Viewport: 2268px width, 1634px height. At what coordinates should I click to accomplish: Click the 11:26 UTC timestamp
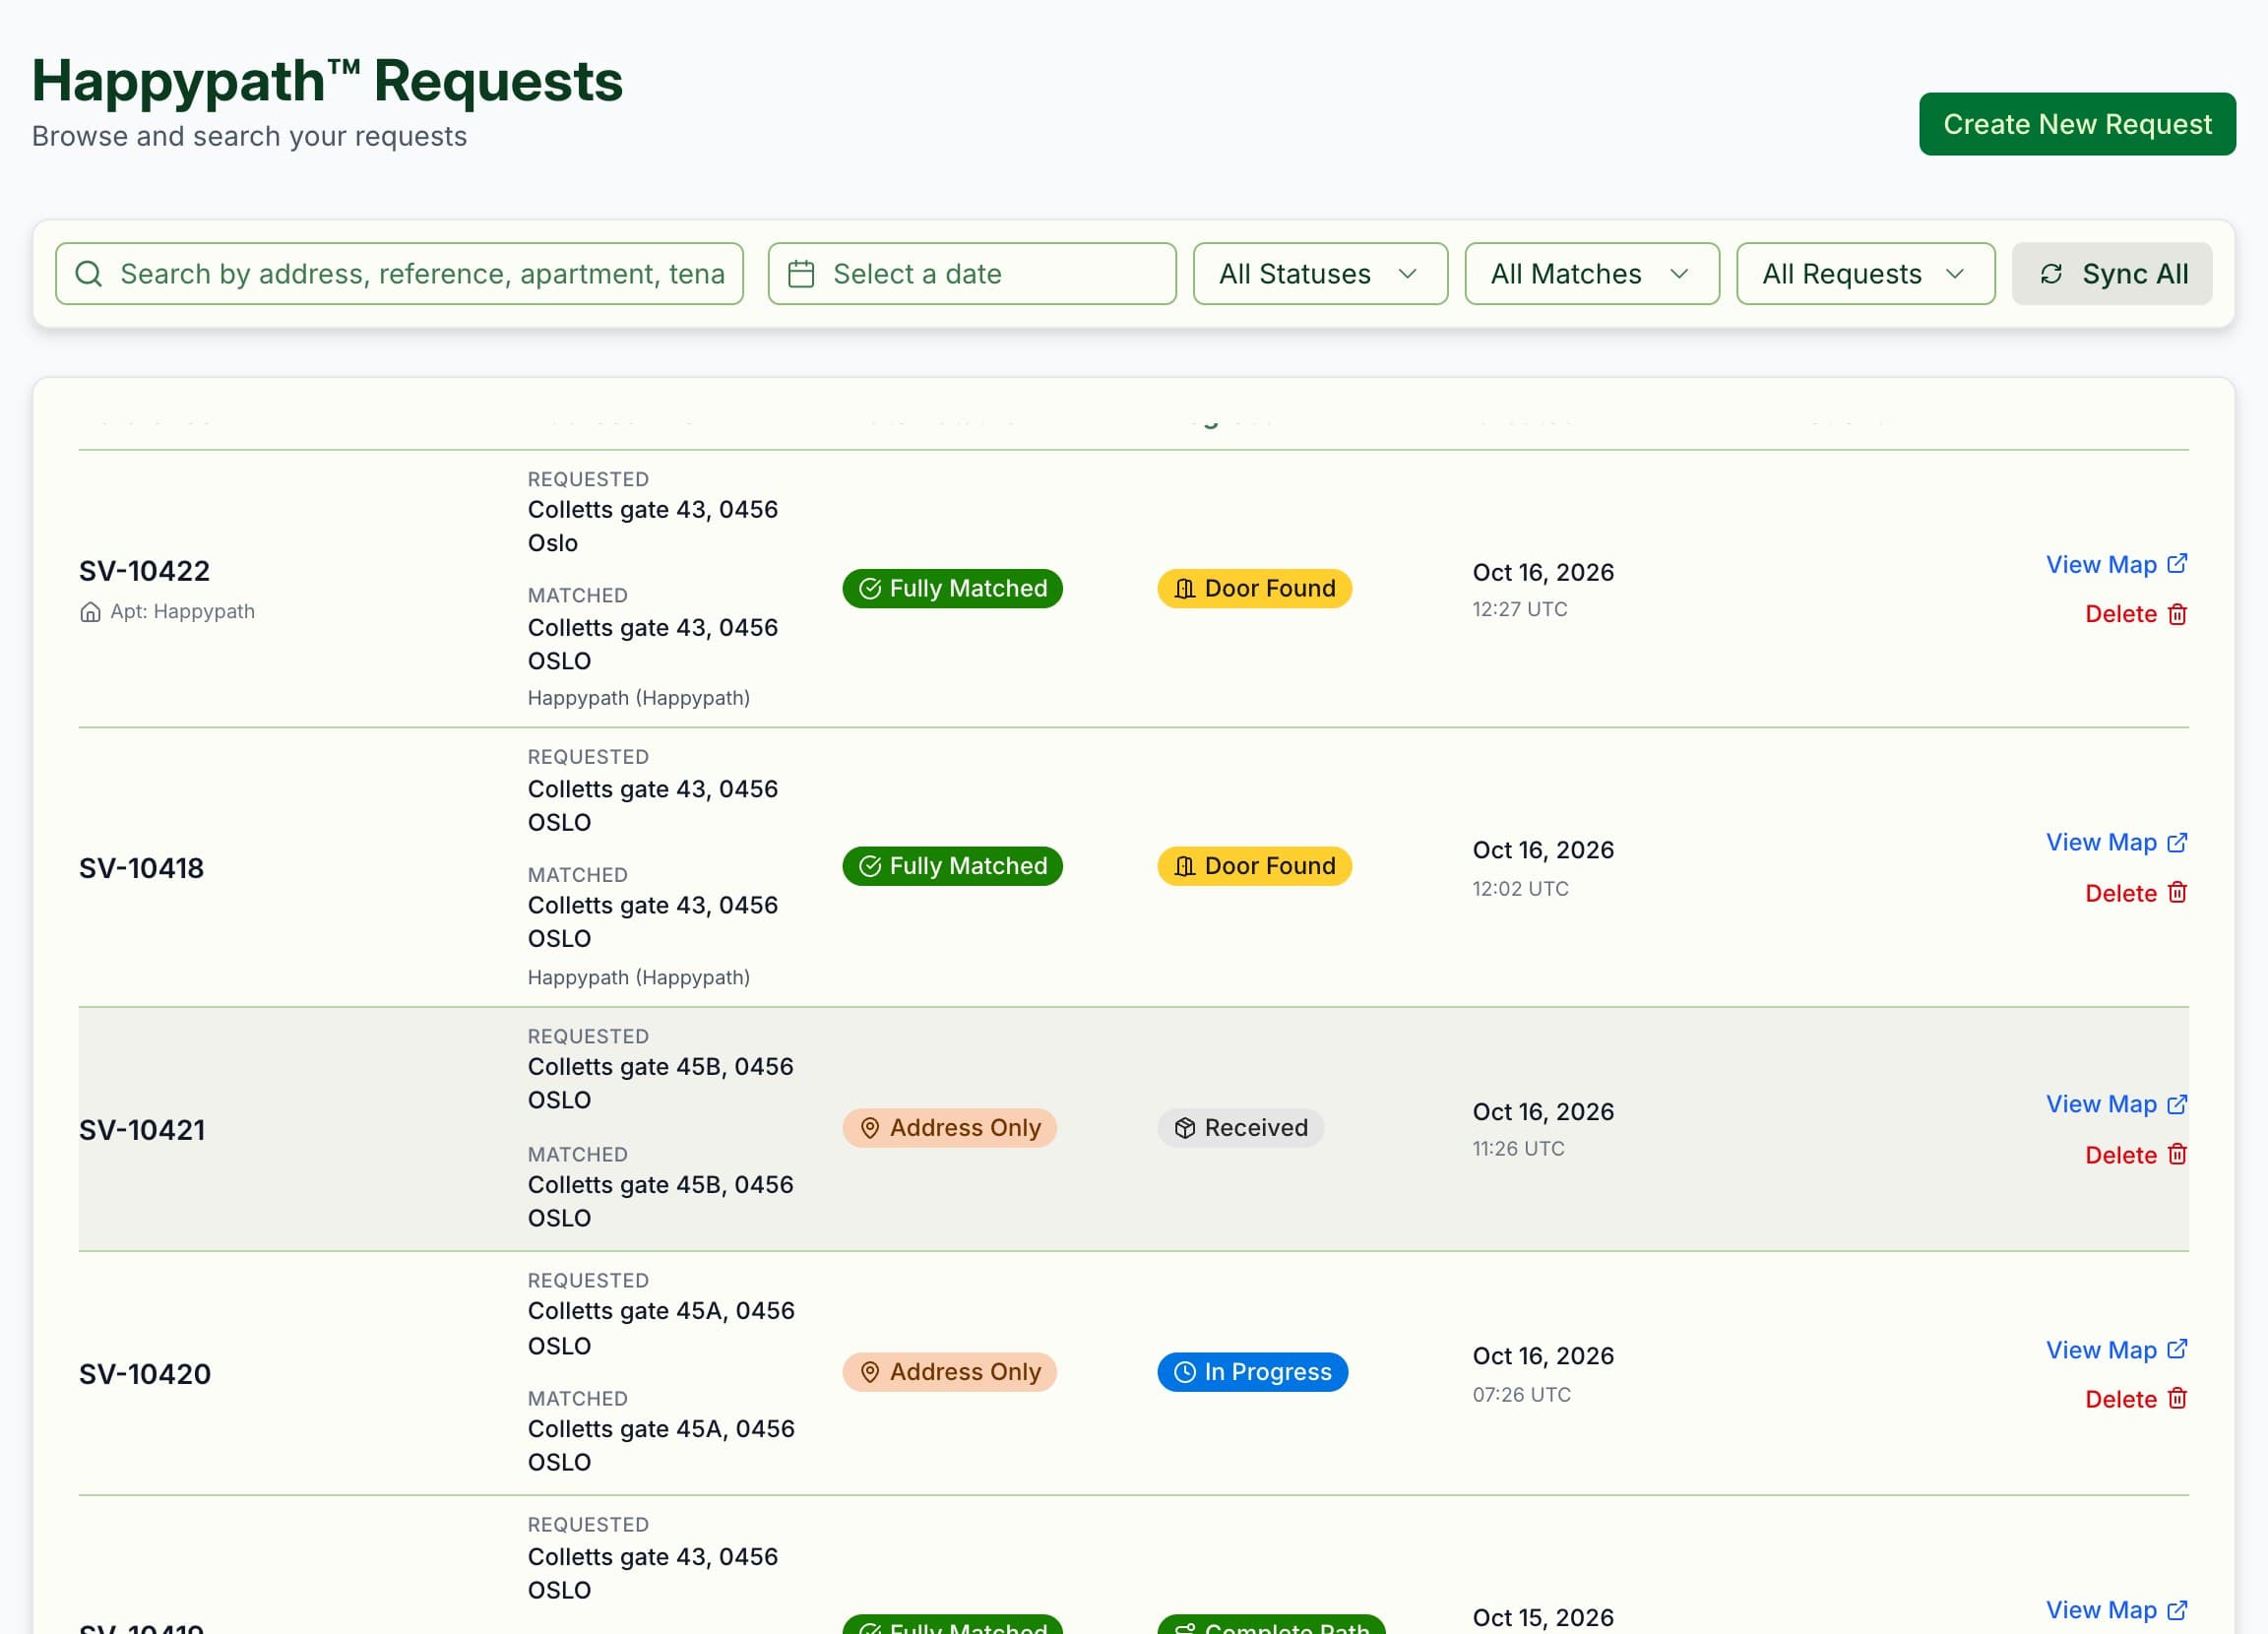1518,1148
